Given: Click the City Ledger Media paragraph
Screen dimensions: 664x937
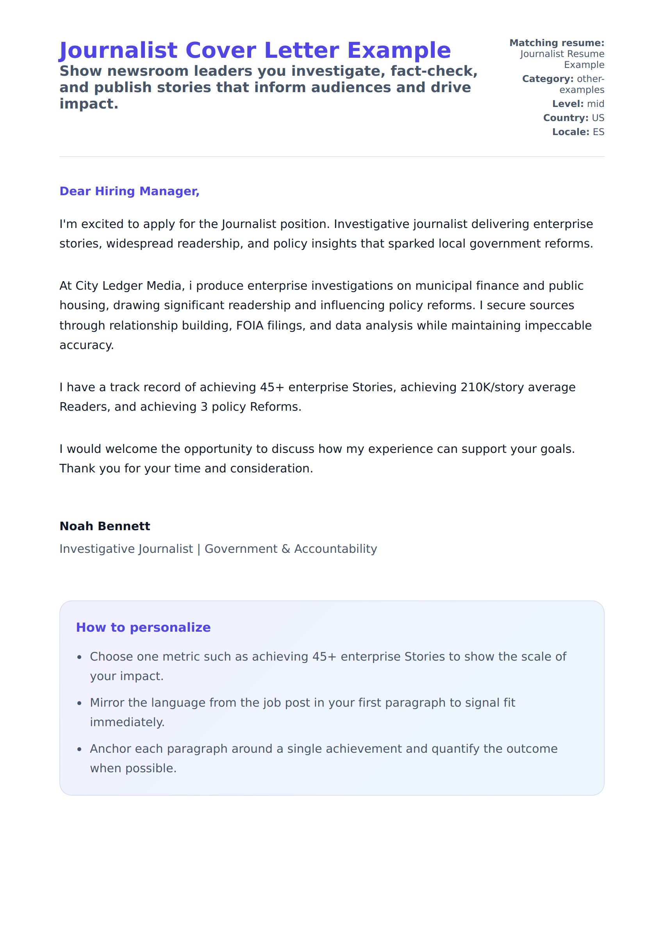Looking at the screenshot, I should point(326,315).
